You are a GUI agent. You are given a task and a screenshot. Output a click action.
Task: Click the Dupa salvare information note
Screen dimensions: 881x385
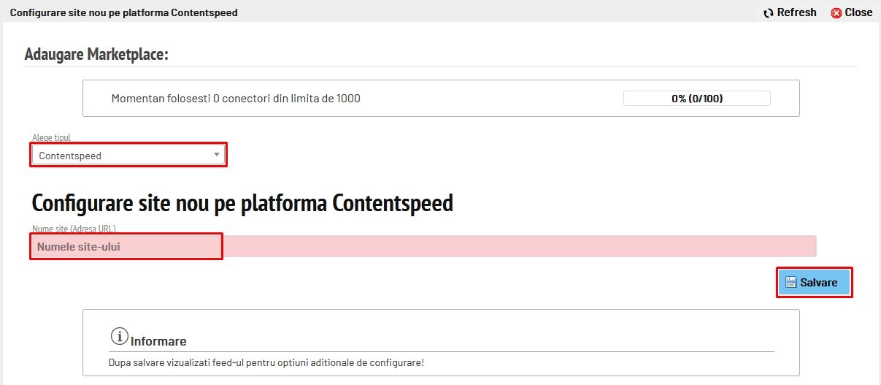[266, 362]
